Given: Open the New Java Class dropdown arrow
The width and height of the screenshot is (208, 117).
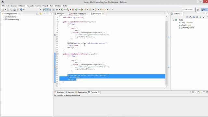Looking at the screenshot, I should coord(79,9).
